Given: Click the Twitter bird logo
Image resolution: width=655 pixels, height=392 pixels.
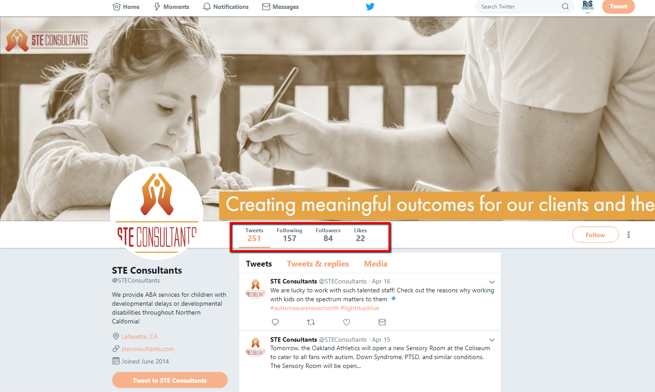Looking at the screenshot, I should [x=370, y=7].
